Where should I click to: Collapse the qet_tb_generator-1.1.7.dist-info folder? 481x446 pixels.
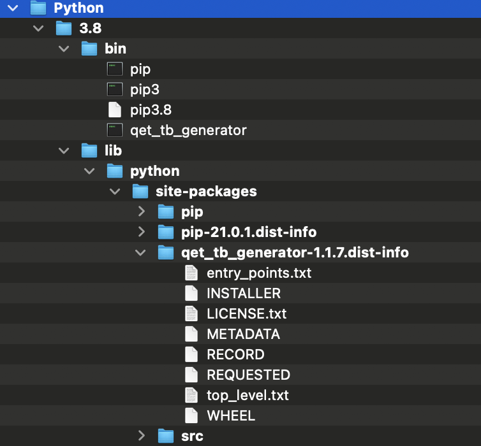(x=142, y=253)
